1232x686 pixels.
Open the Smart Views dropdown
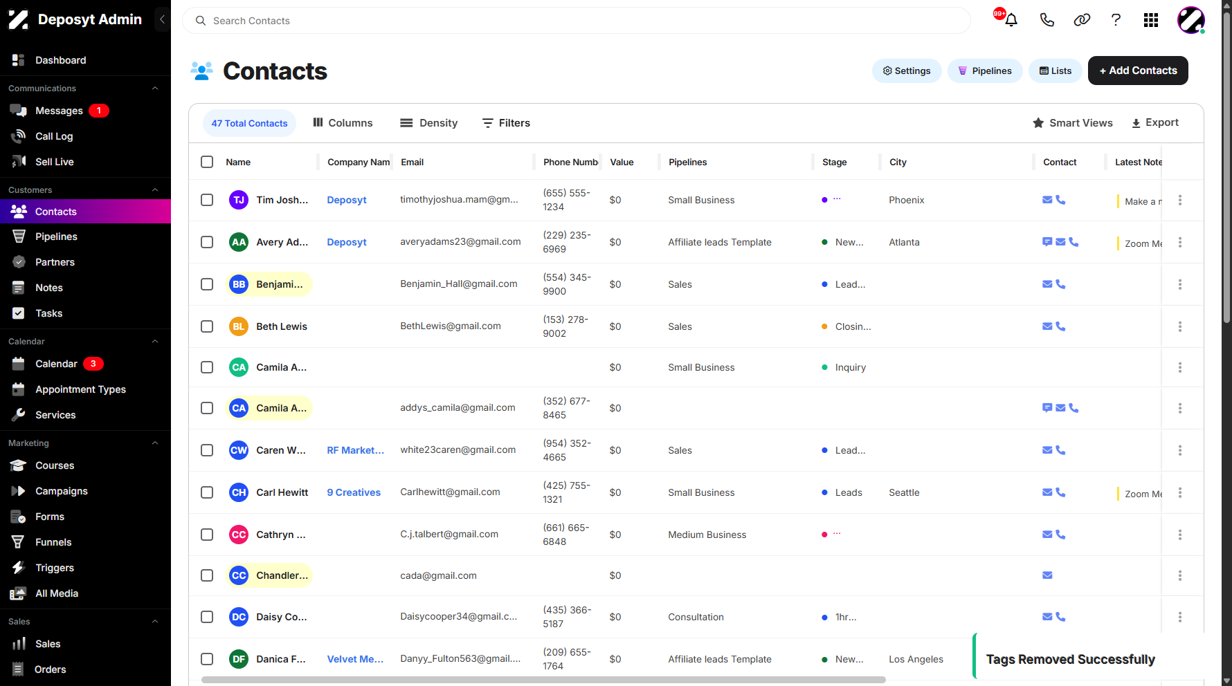click(x=1073, y=123)
